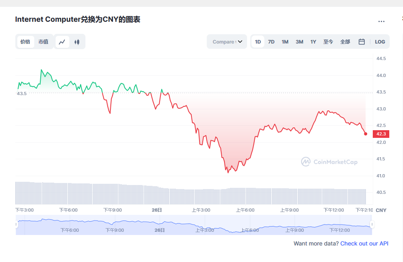
Task: Select the 价格 price tab
Action: pos(25,42)
